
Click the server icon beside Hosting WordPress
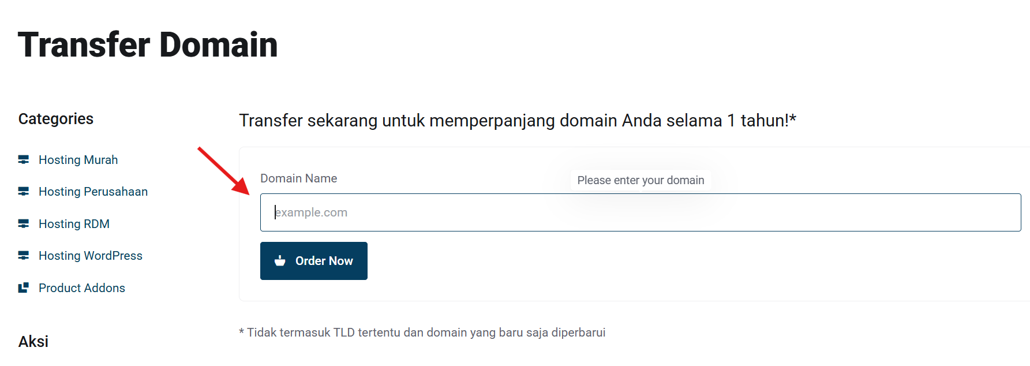point(24,256)
